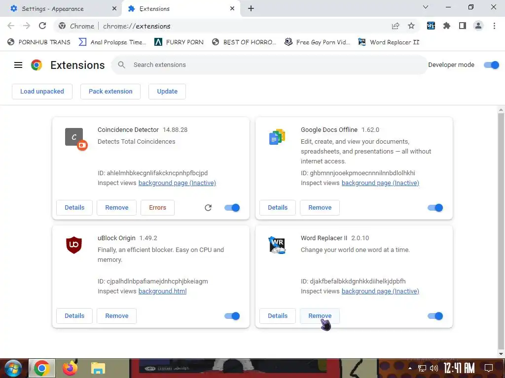
Task: Reload the Coincidence Detector extension
Action: pos(208,208)
